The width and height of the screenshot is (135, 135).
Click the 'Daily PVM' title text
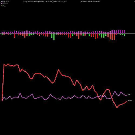pyautogui.click(x=5, y=2)
